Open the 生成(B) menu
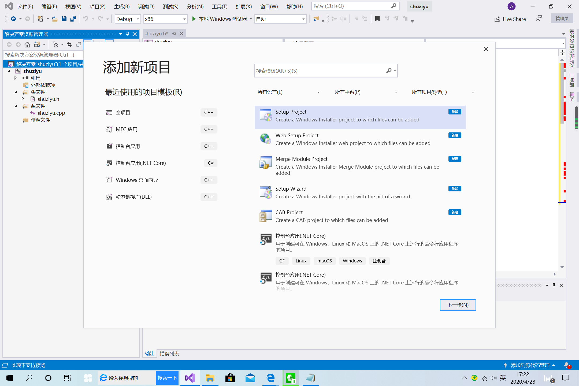This screenshot has width=579, height=386. tap(122, 6)
